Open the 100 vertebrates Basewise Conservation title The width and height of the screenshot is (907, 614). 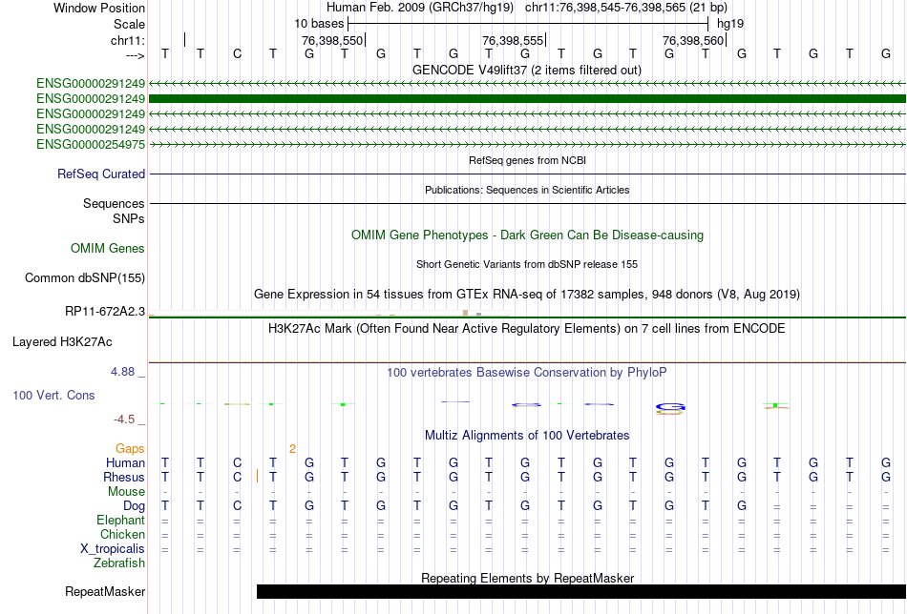tap(527, 373)
